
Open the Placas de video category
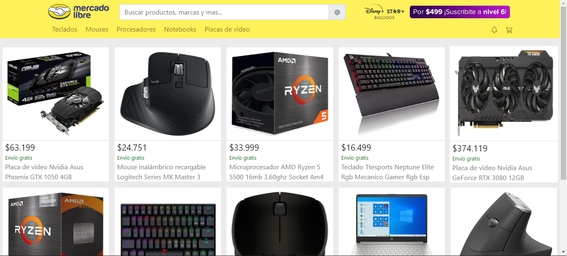tap(227, 29)
